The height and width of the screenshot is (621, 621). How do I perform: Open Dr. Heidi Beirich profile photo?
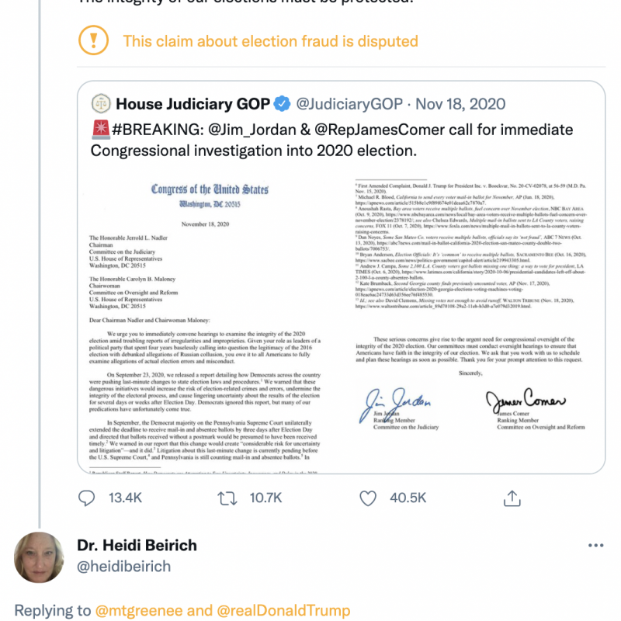click(x=39, y=557)
